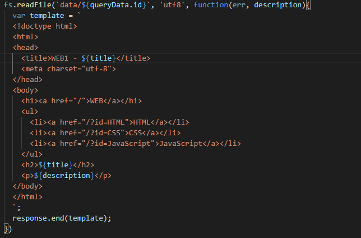Click the opening brace after function(err, description)
The width and height of the screenshot is (361, 238).
(308, 5)
